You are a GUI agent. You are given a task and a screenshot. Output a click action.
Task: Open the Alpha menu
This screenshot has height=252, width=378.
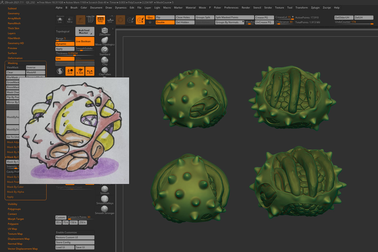[x=59, y=8]
